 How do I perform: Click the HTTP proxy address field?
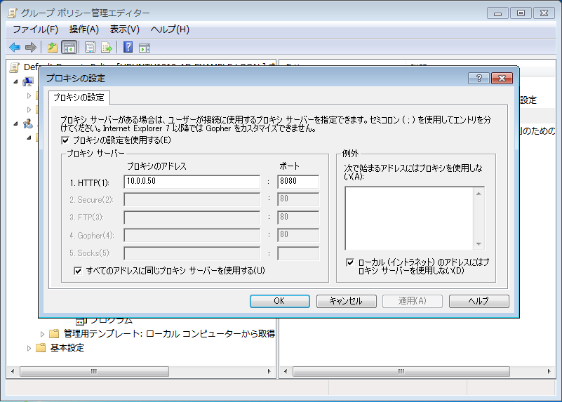click(192, 182)
